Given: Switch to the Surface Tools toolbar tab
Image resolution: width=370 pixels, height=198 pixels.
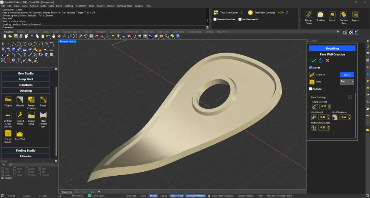Looking at the screenshot, I should [132, 32].
